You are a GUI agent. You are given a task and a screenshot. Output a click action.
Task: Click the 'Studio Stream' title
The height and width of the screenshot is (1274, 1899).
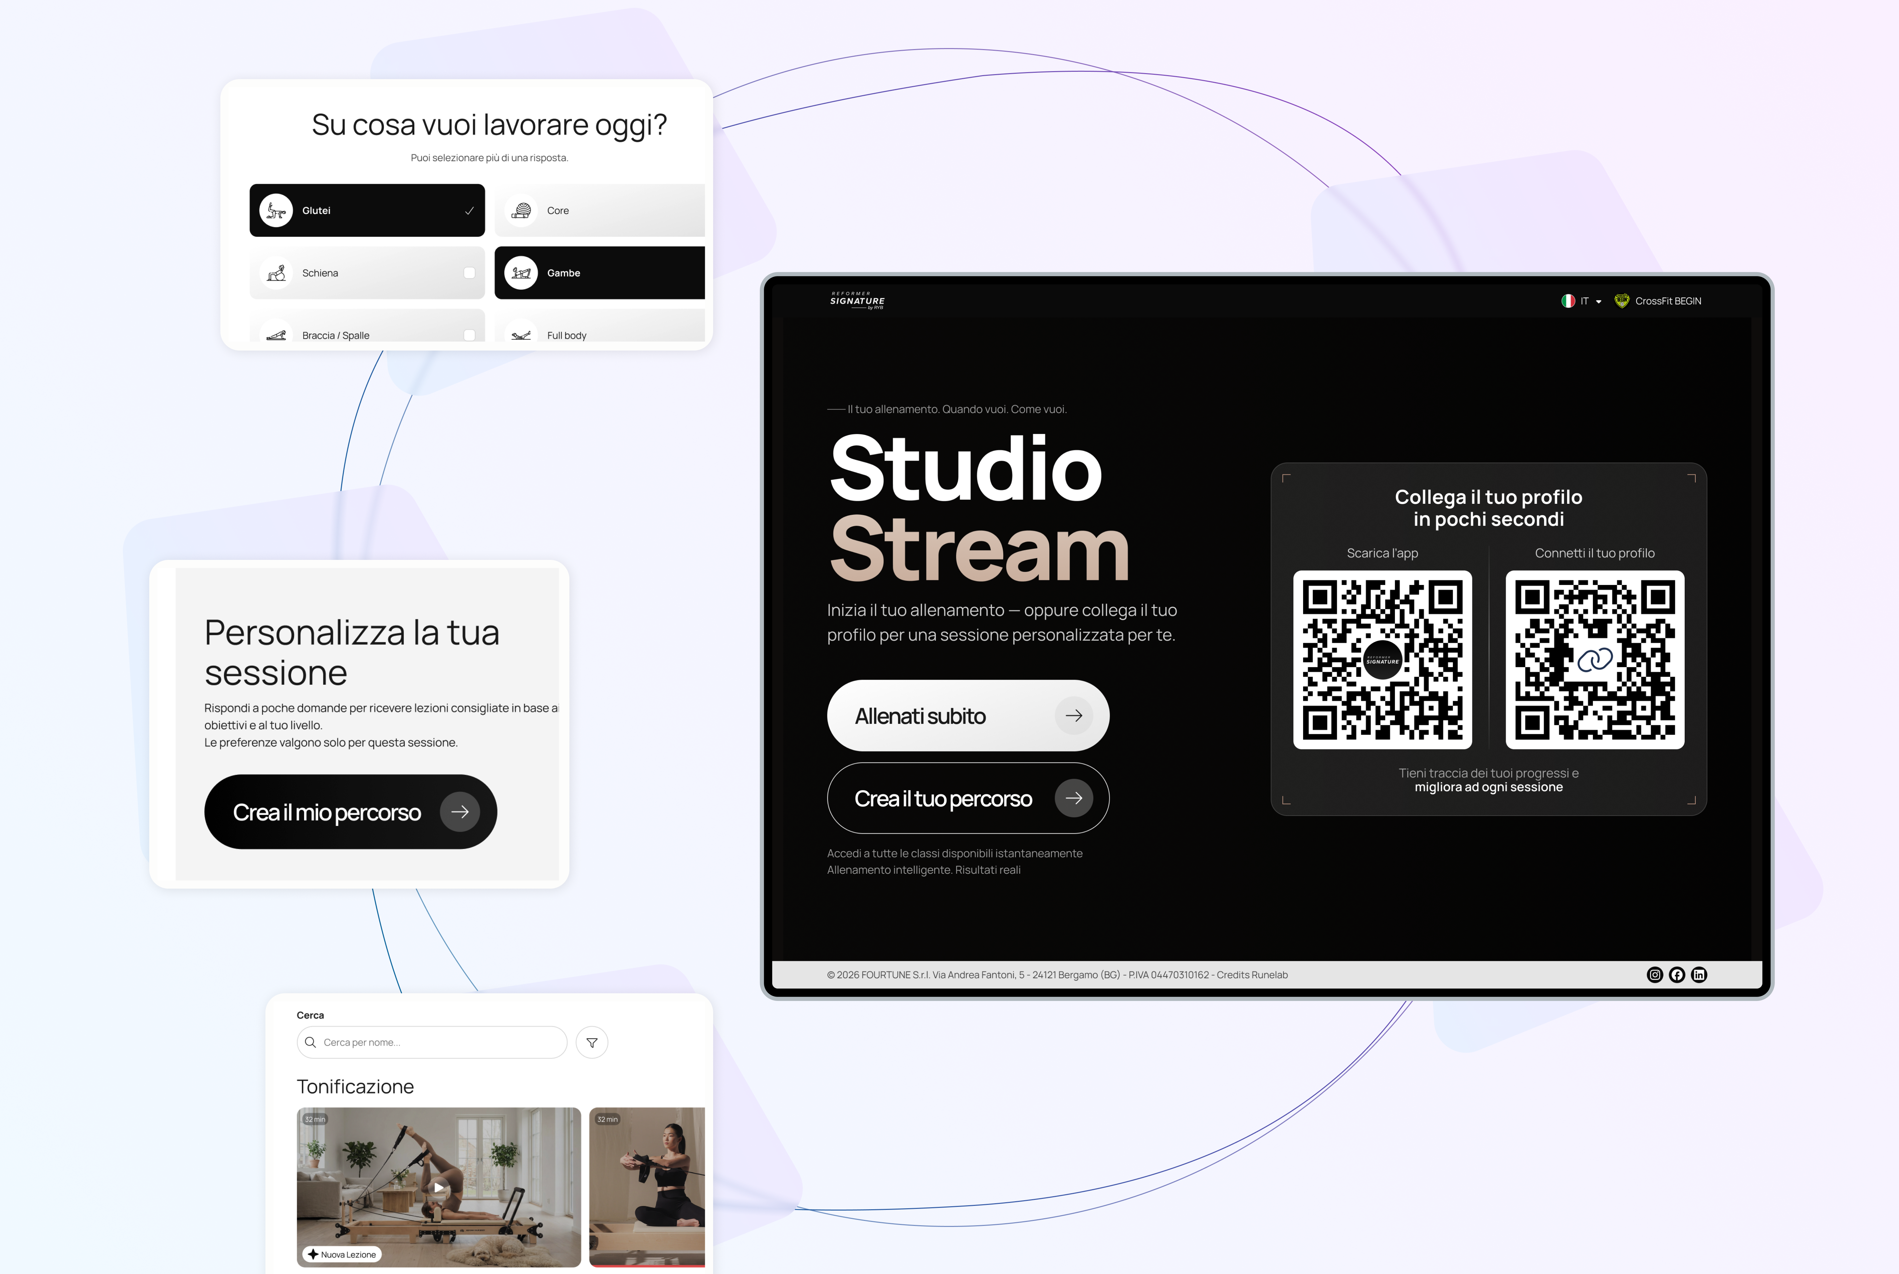tap(979, 508)
